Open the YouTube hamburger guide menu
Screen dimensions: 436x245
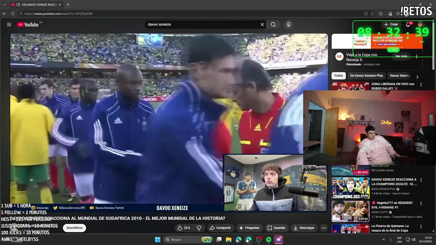pyautogui.click(x=9, y=24)
